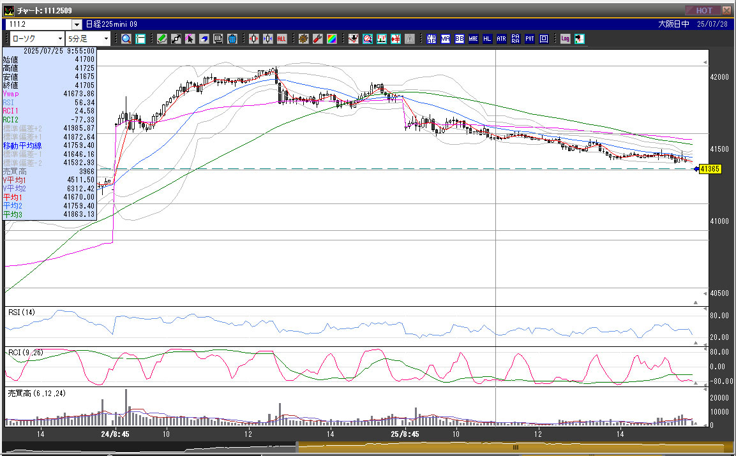Click the Log scale toolbar icon
The width and height of the screenshot is (736, 456).
565,39
